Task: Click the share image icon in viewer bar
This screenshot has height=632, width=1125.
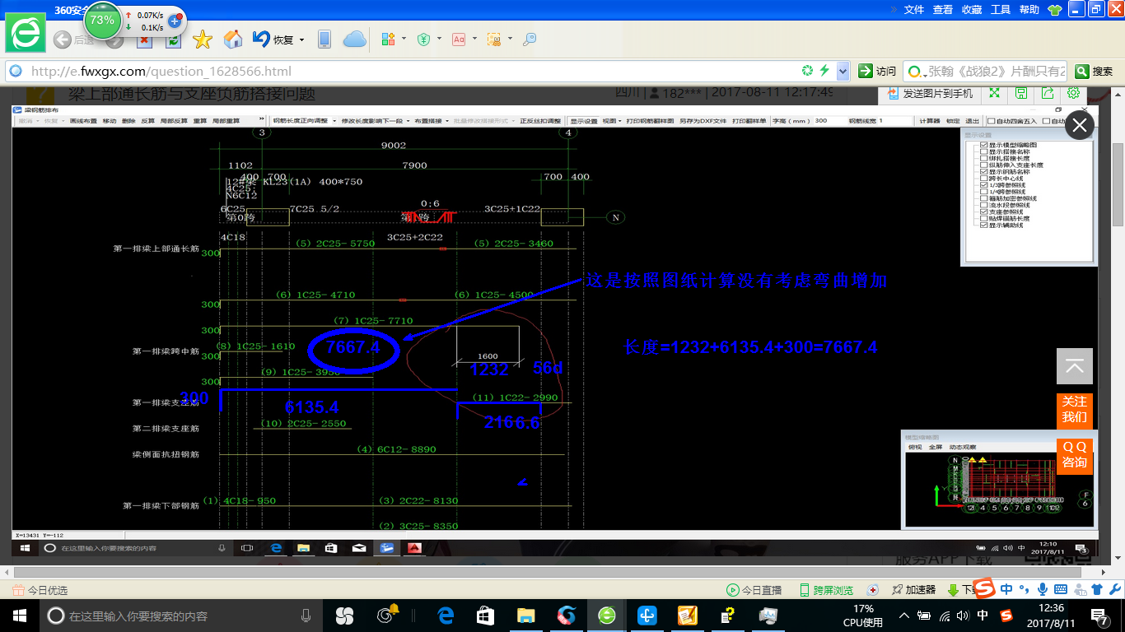Action: [x=1048, y=93]
